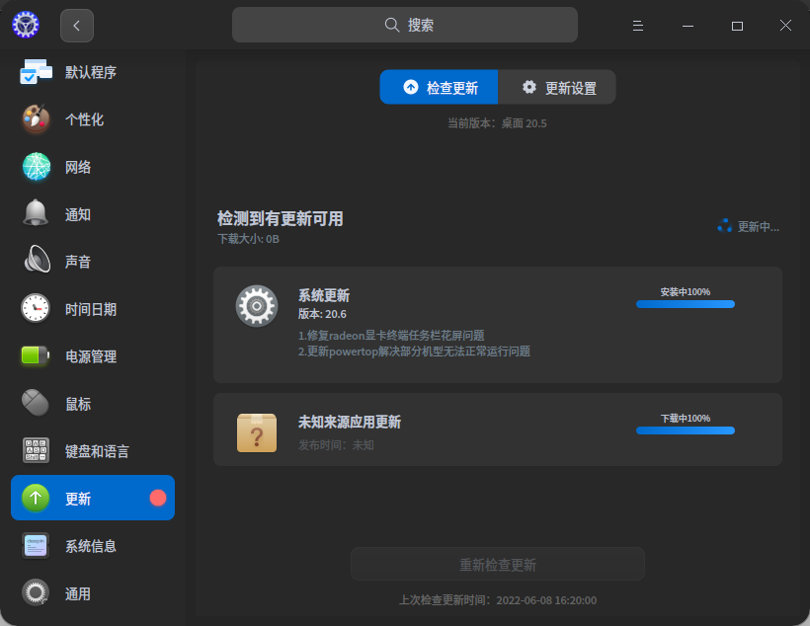Maximize the Control Center window
810x626 pixels.
tap(737, 26)
